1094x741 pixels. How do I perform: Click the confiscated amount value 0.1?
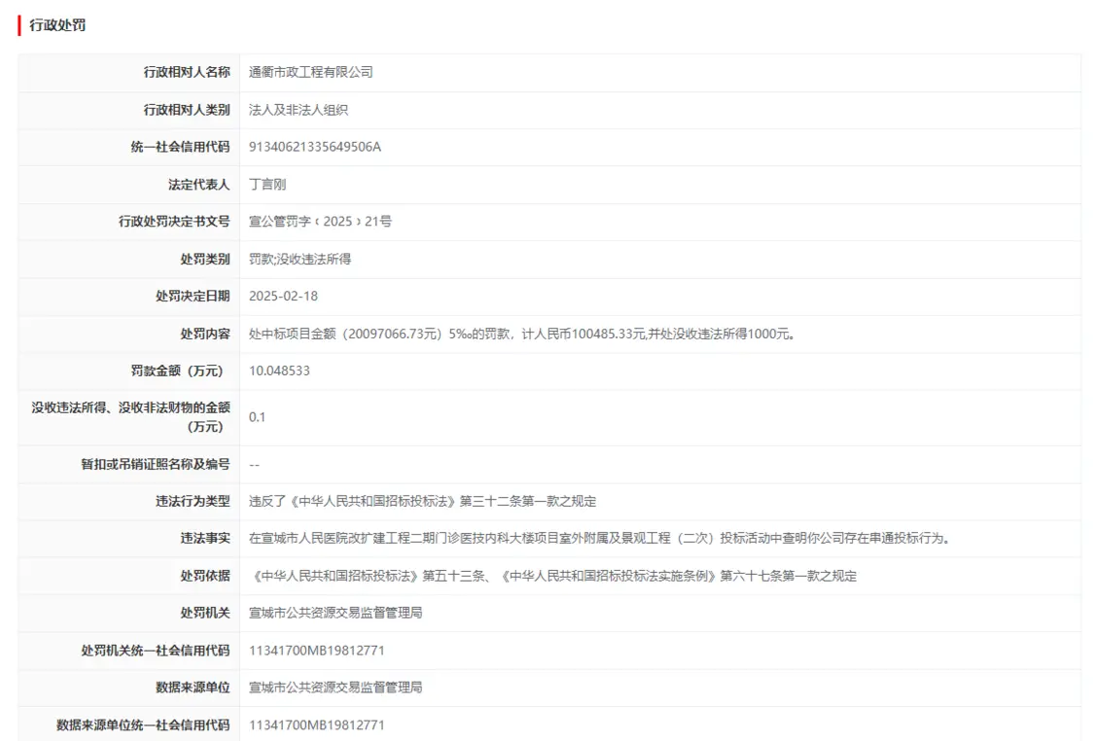[x=257, y=417]
